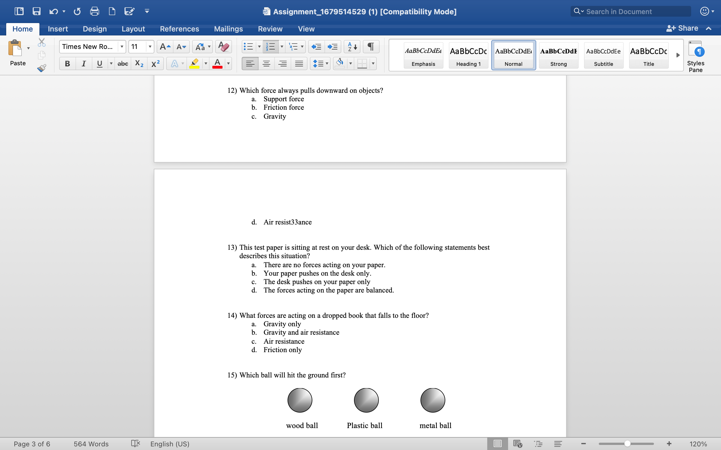Open the font name dropdown
The height and width of the screenshot is (450, 721).
click(x=122, y=47)
